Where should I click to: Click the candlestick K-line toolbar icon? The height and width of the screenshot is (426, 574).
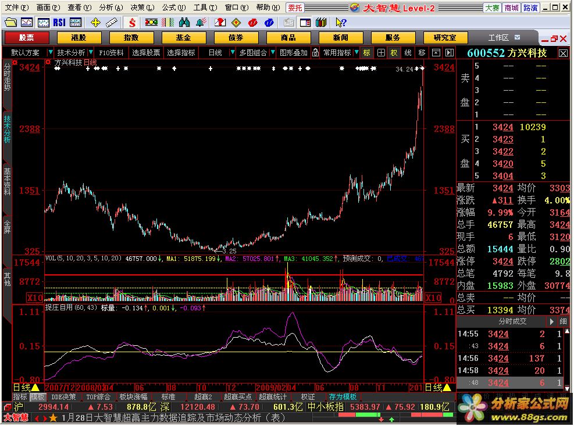43,23
